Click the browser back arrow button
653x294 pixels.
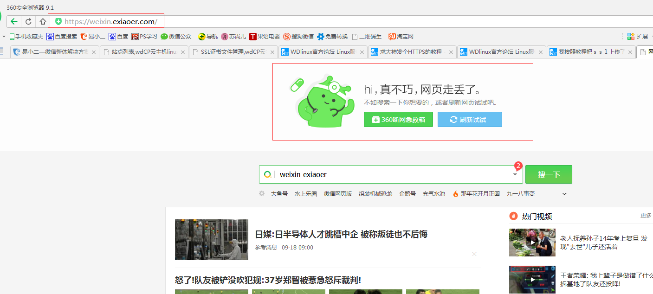point(14,21)
